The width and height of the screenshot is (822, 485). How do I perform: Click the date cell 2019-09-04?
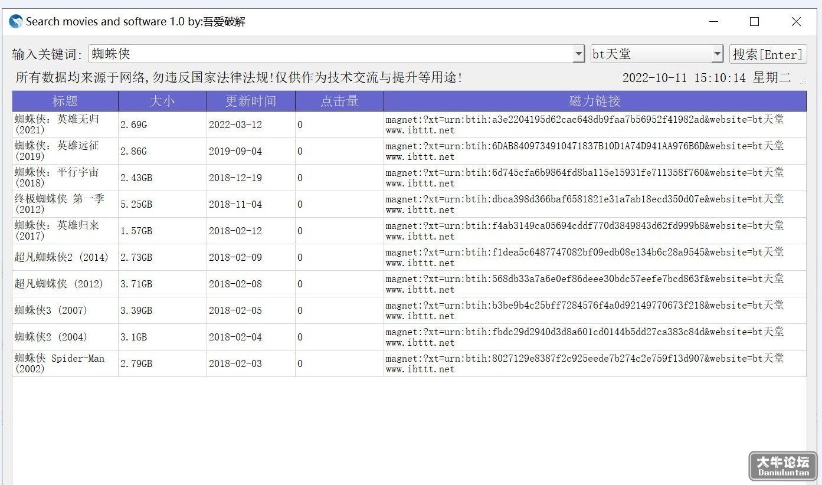click(251, 151)
